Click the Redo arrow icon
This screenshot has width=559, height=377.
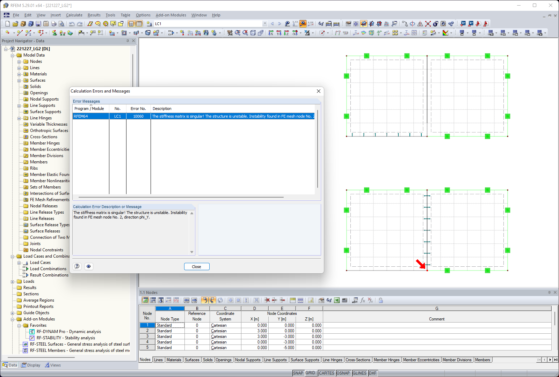80,24
